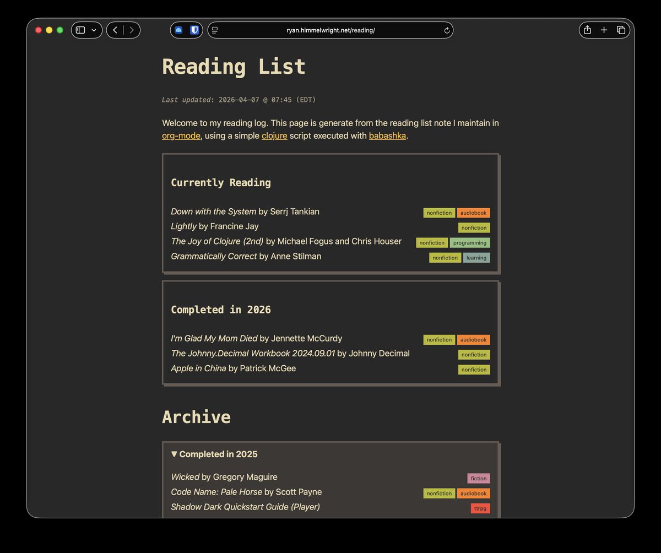Image resolution: width=661 pixels, height=553 pixels.
Task: Navigate forward with the forward arrow
Action: coord(132,30)
